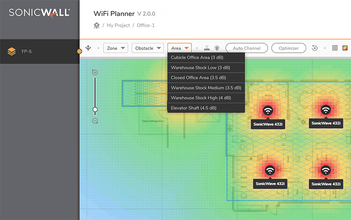Open the Office-1 breadcrumb link
This screenshot has height=220, width=351.
pos(146,25)
